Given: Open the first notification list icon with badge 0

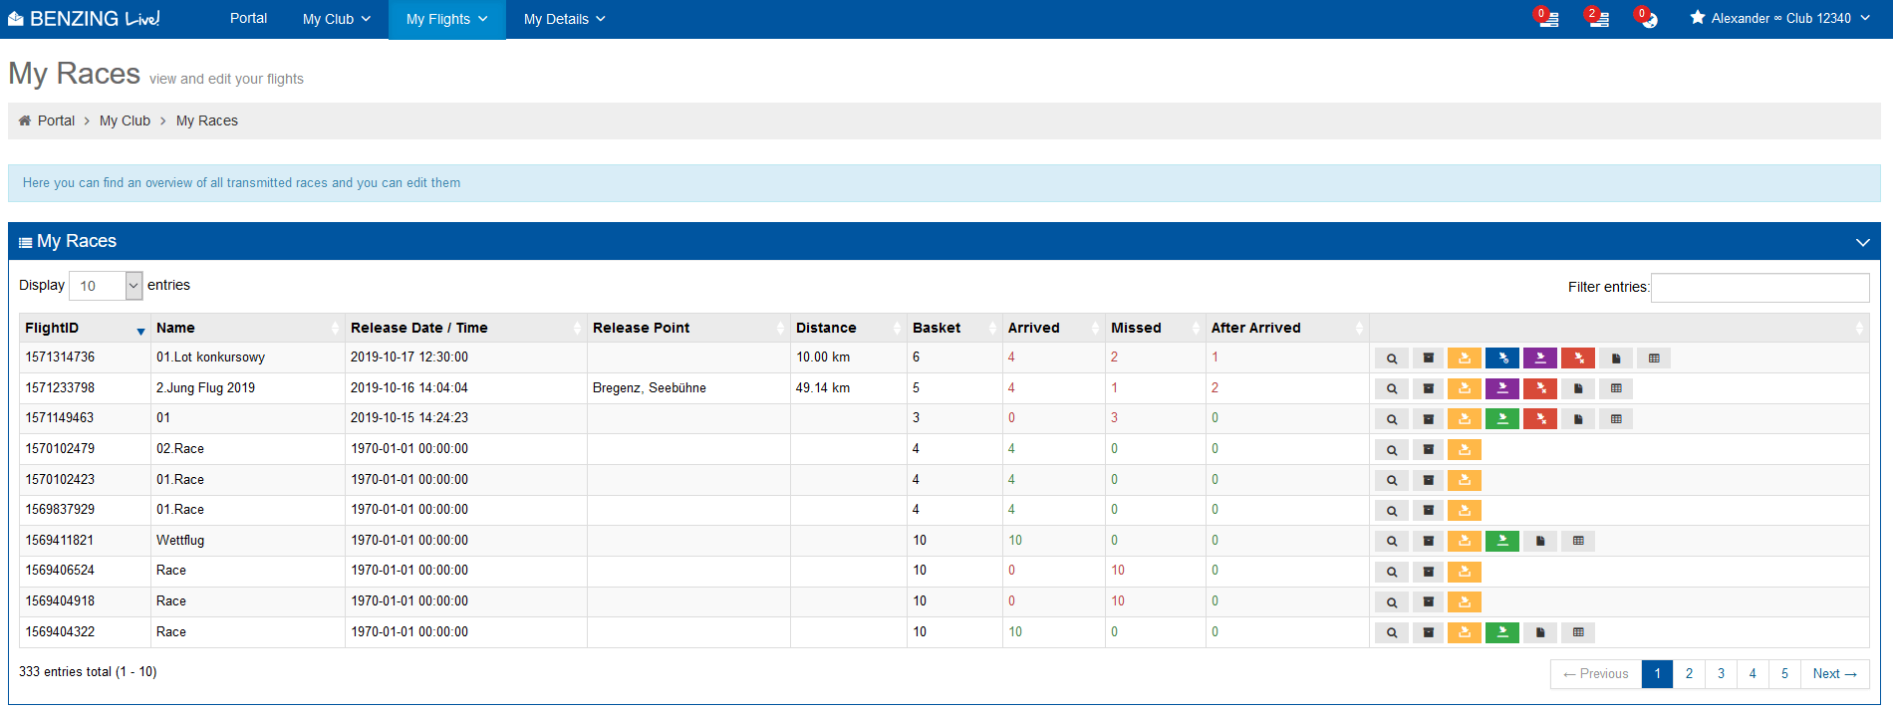Looking at the screenshot, I should [1547, 18].
